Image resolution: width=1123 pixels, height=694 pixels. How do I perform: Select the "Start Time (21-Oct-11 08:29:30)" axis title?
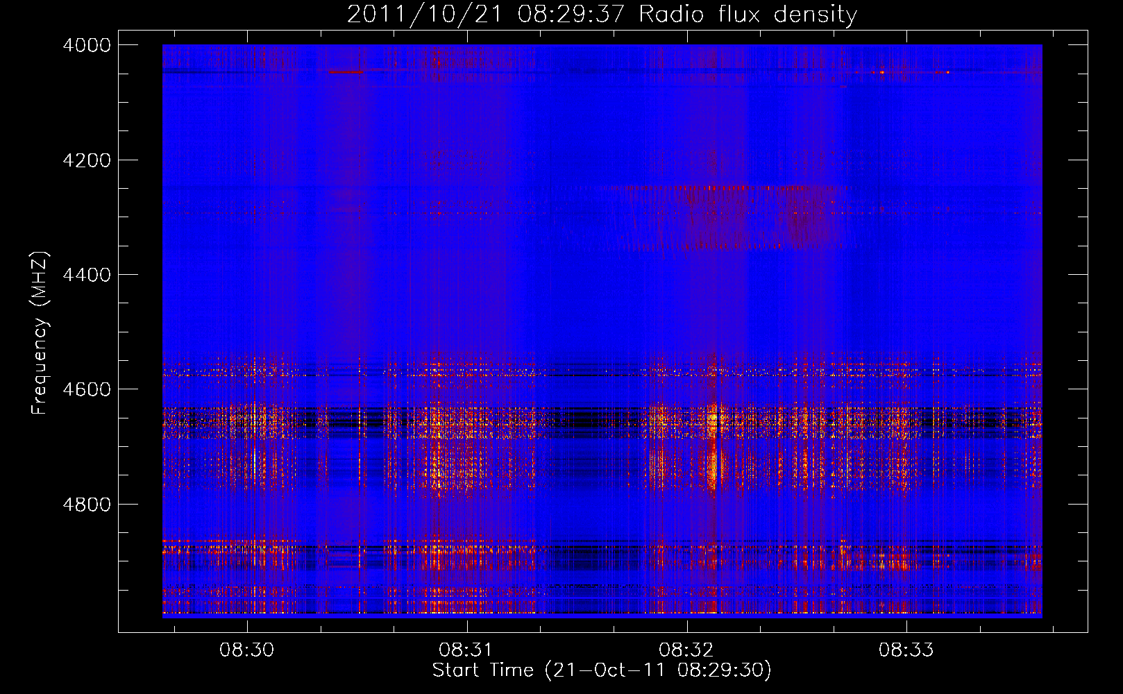[x=602, y=670]
